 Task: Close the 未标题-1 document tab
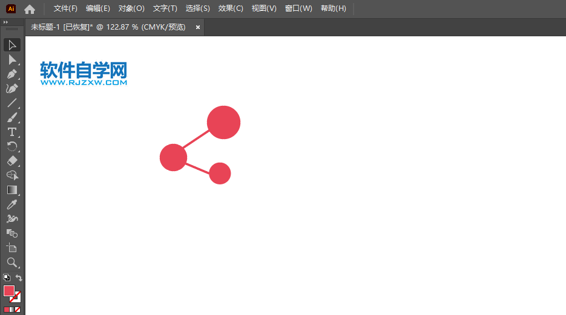point(198,27)
